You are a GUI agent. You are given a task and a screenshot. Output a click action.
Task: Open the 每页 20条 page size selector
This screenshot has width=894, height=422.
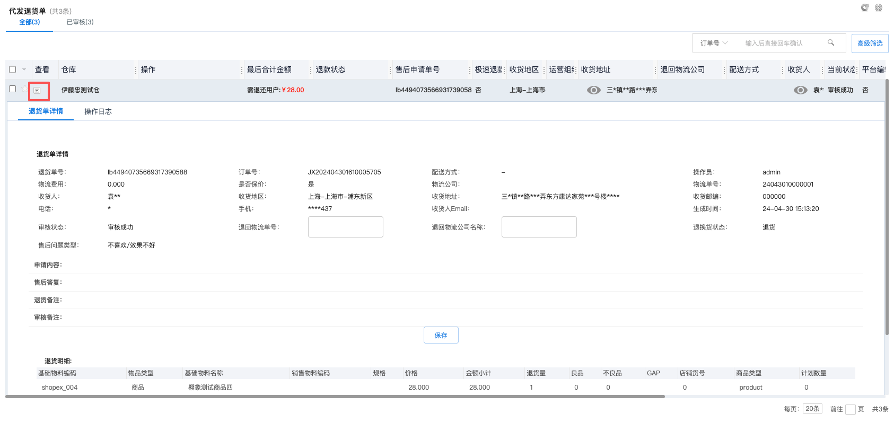pos(813,409)
